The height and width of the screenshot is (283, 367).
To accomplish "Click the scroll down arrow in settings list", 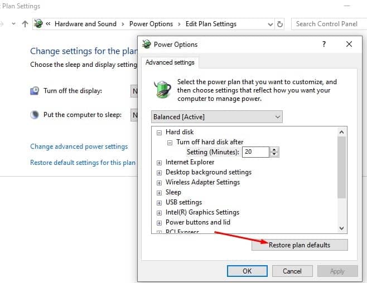I will click(342, 228).
